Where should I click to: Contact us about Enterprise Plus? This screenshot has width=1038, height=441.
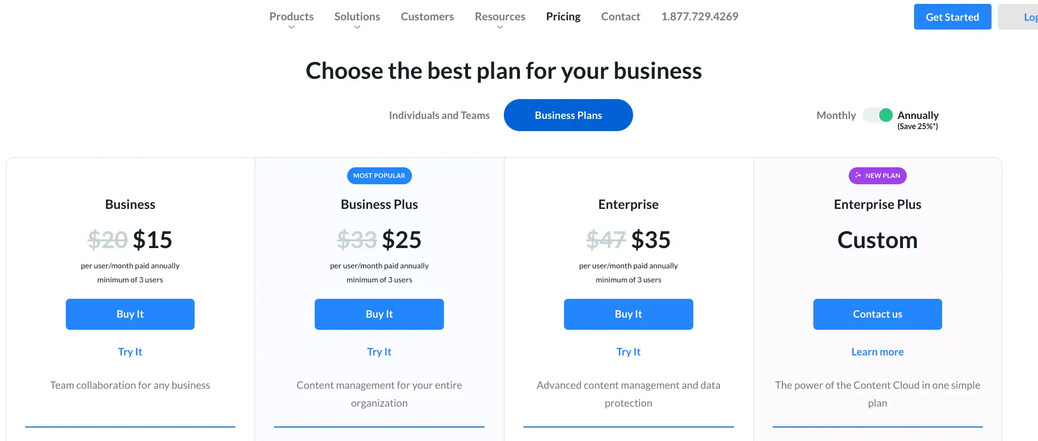[x=877, y=314]
